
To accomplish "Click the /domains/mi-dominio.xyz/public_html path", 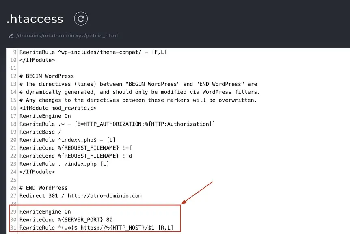I will [x=67, y=36].
